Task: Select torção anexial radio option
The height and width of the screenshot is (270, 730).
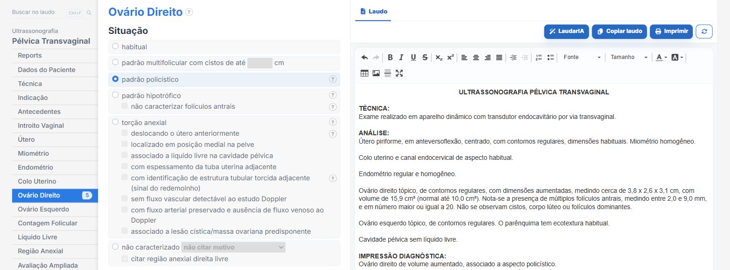Action: [x=115, y=122]
